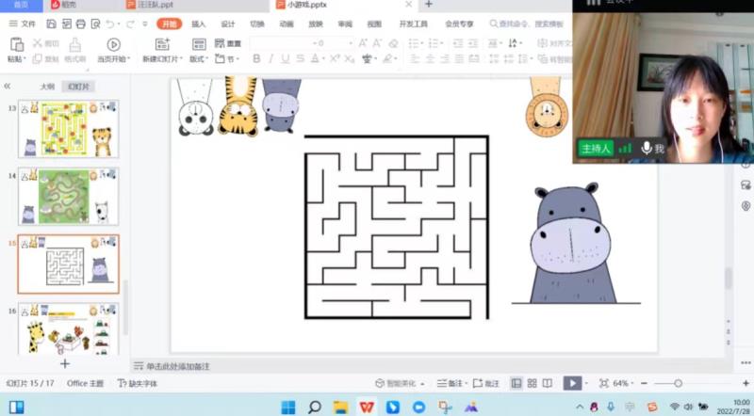Screen dimensions: 754x416
Task: Collapse the slide panel with double chevron
Action: tap(8, 86)
